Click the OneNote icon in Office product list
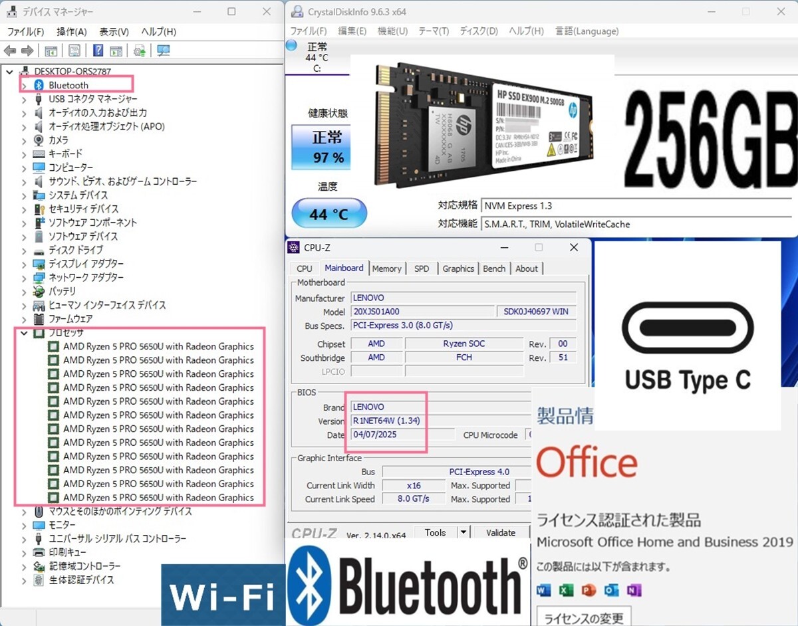 click(634, 590)
